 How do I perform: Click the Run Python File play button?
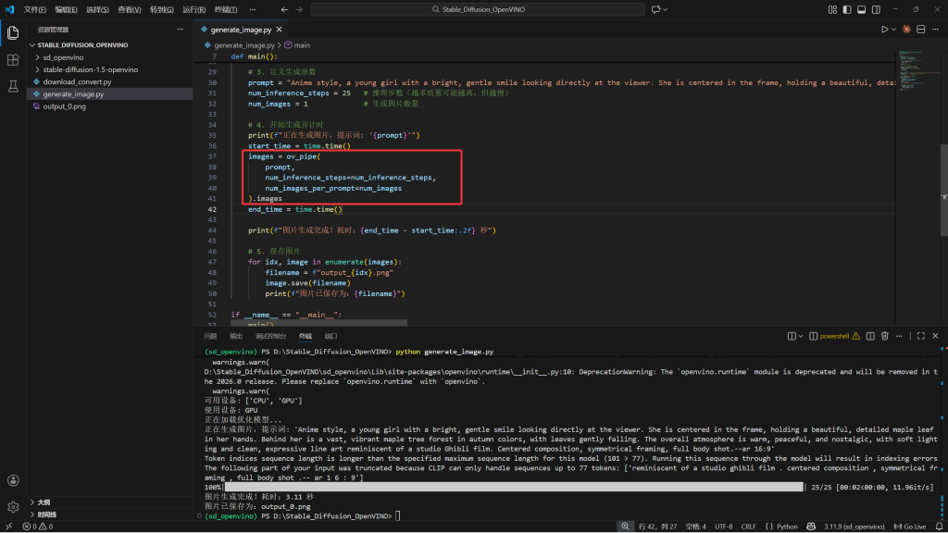884,30
